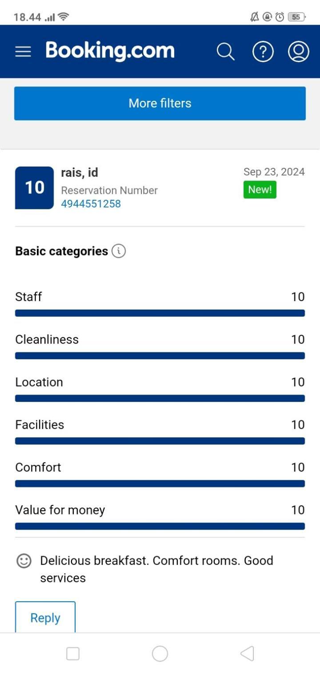Select the Cleanliness category label
This screenshot has height=675, width=320.
pos(47,339)
